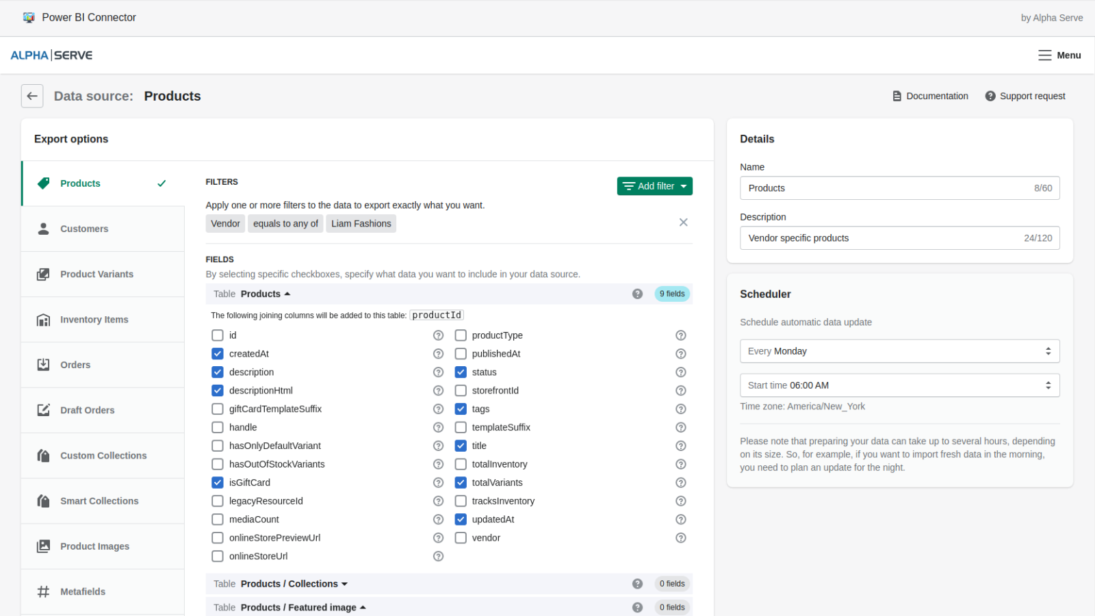The width and height of the screenshot is (1095, 616).
Task: Switch to the Smart Collections section
Action: tap(99, 500)
